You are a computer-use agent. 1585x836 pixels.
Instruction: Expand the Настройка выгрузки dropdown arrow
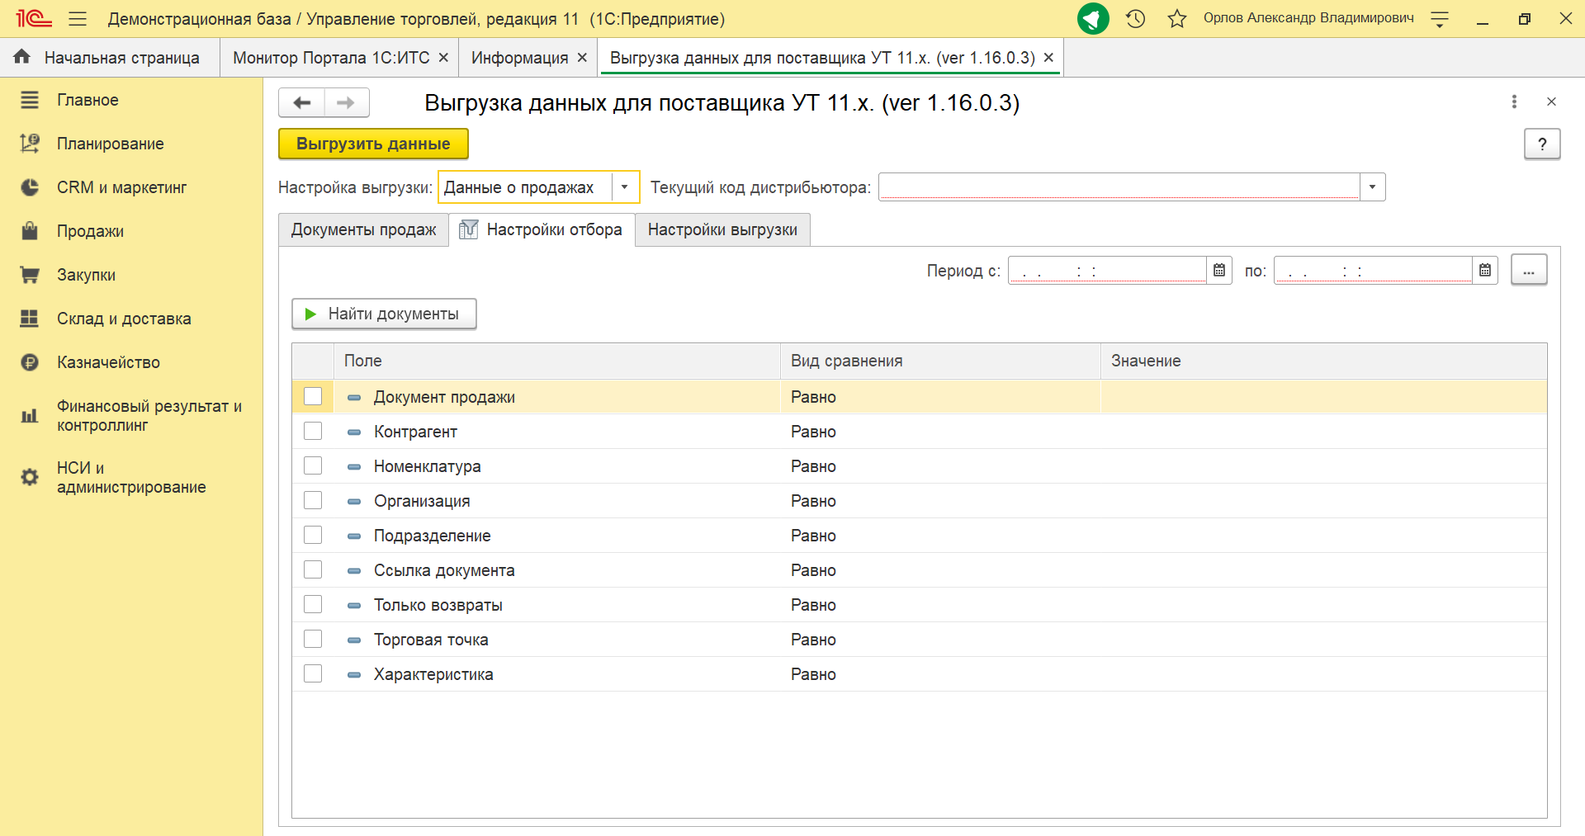[625, 187]
